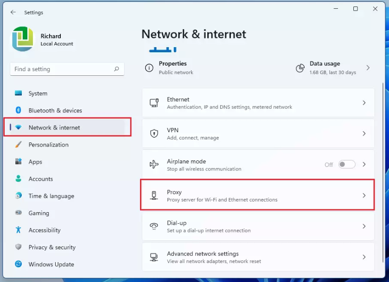The width and height of the screenshot is (389, 282).
Task: Click the Properties info icon
Action: click(149, 68)
